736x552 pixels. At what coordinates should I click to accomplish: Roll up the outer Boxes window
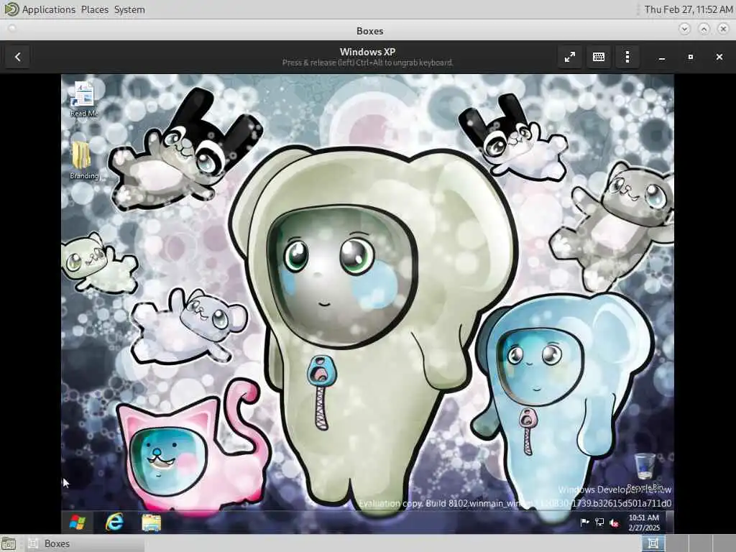click(704, 29)
